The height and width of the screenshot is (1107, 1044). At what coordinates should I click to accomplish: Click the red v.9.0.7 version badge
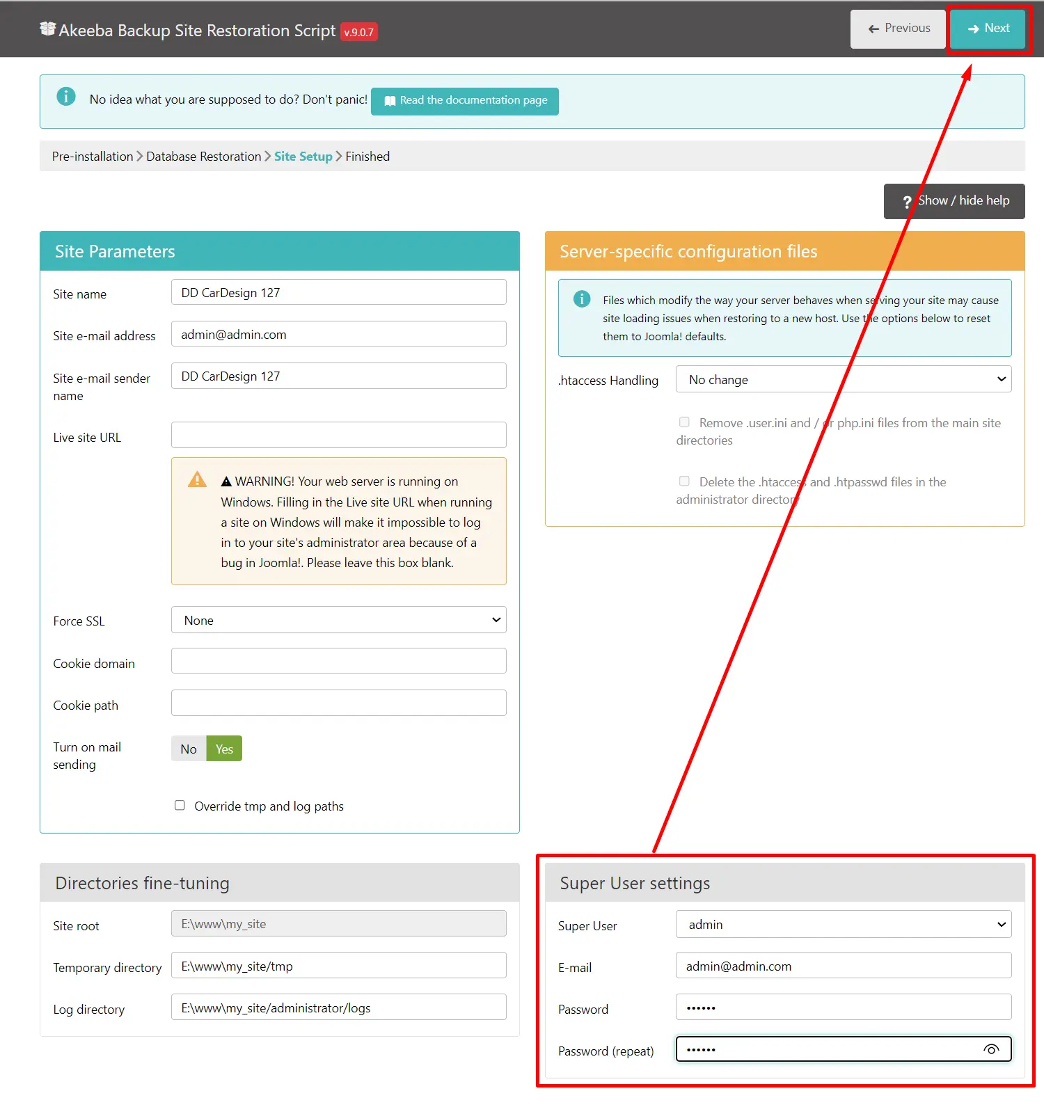click(358, 32)
